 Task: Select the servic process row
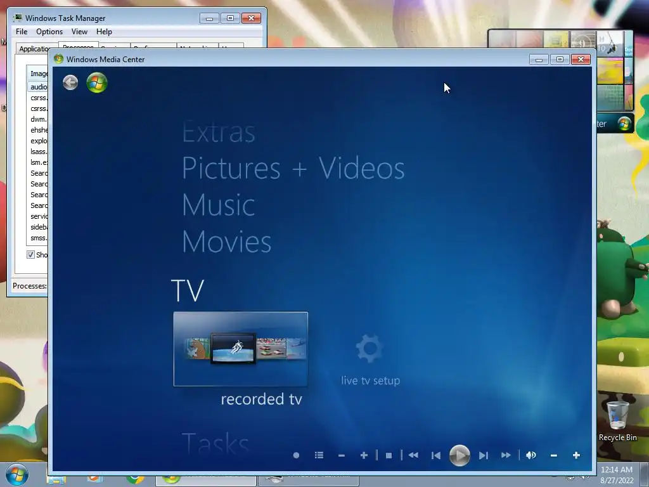tap(38, 216)
